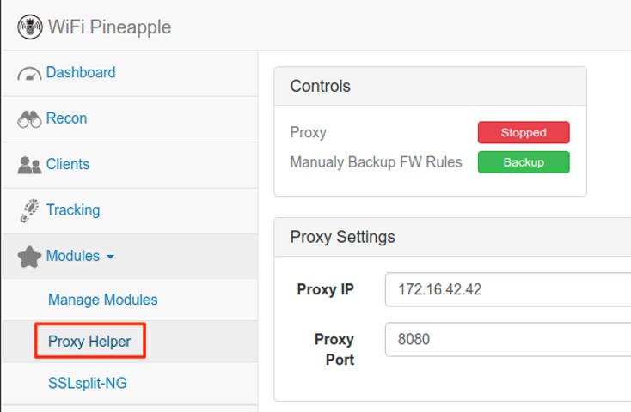Expand the Modules menu label
631x412 pixels.
[x=73, y=256]
